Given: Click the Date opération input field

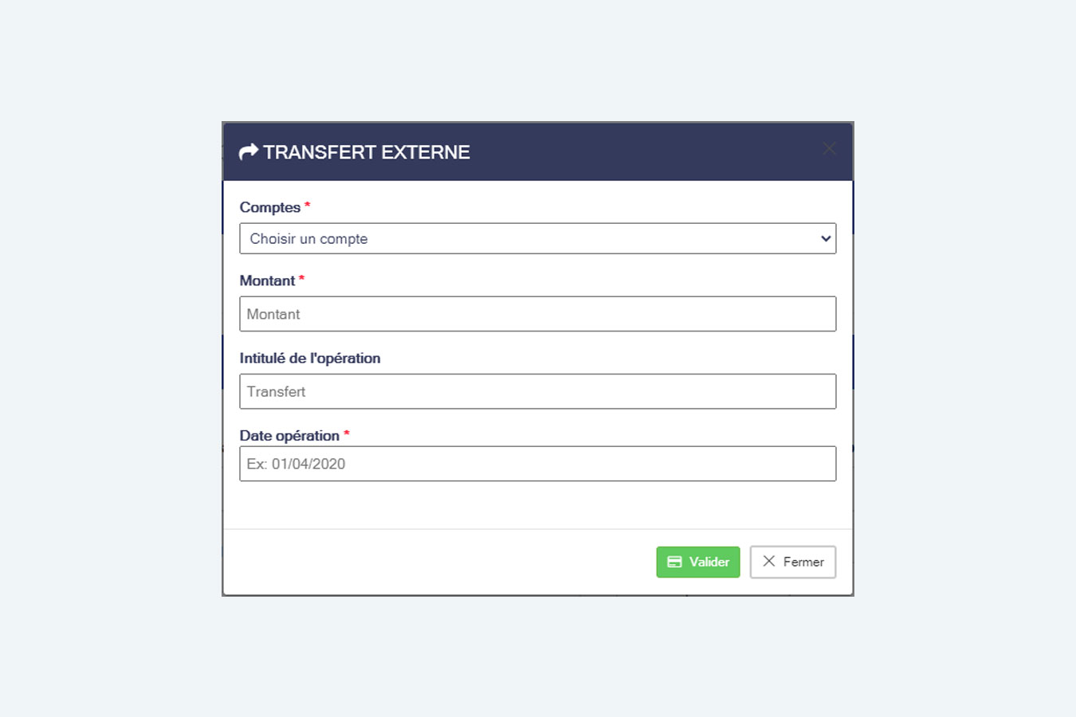Looking at the screenshot, I should pos(537,464).
